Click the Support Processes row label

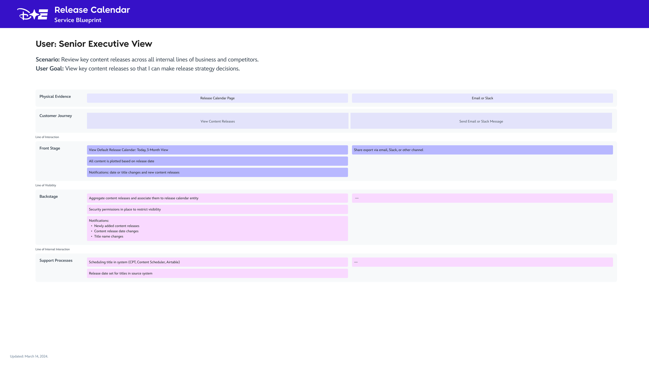coord(56,260)
